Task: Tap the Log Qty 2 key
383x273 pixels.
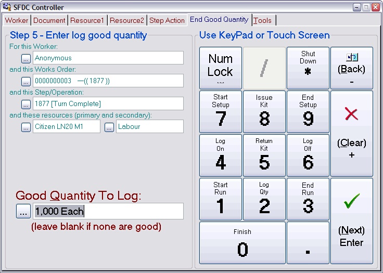Action: pyautogui.click(x=264, y=199)
